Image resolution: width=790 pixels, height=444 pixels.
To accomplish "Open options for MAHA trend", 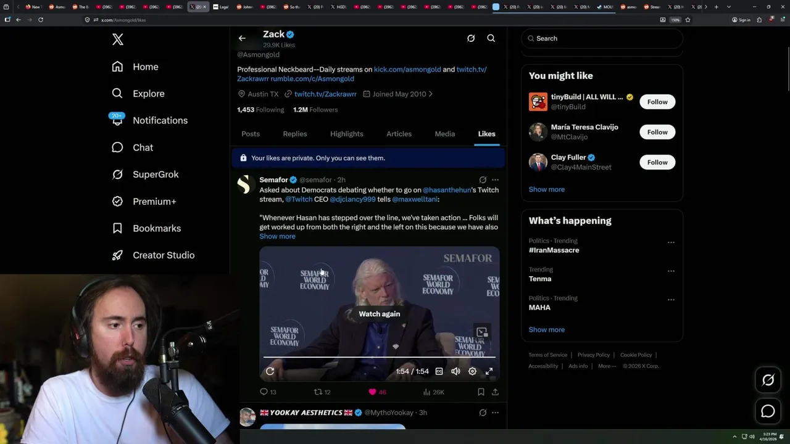I will tap(671, 300).
